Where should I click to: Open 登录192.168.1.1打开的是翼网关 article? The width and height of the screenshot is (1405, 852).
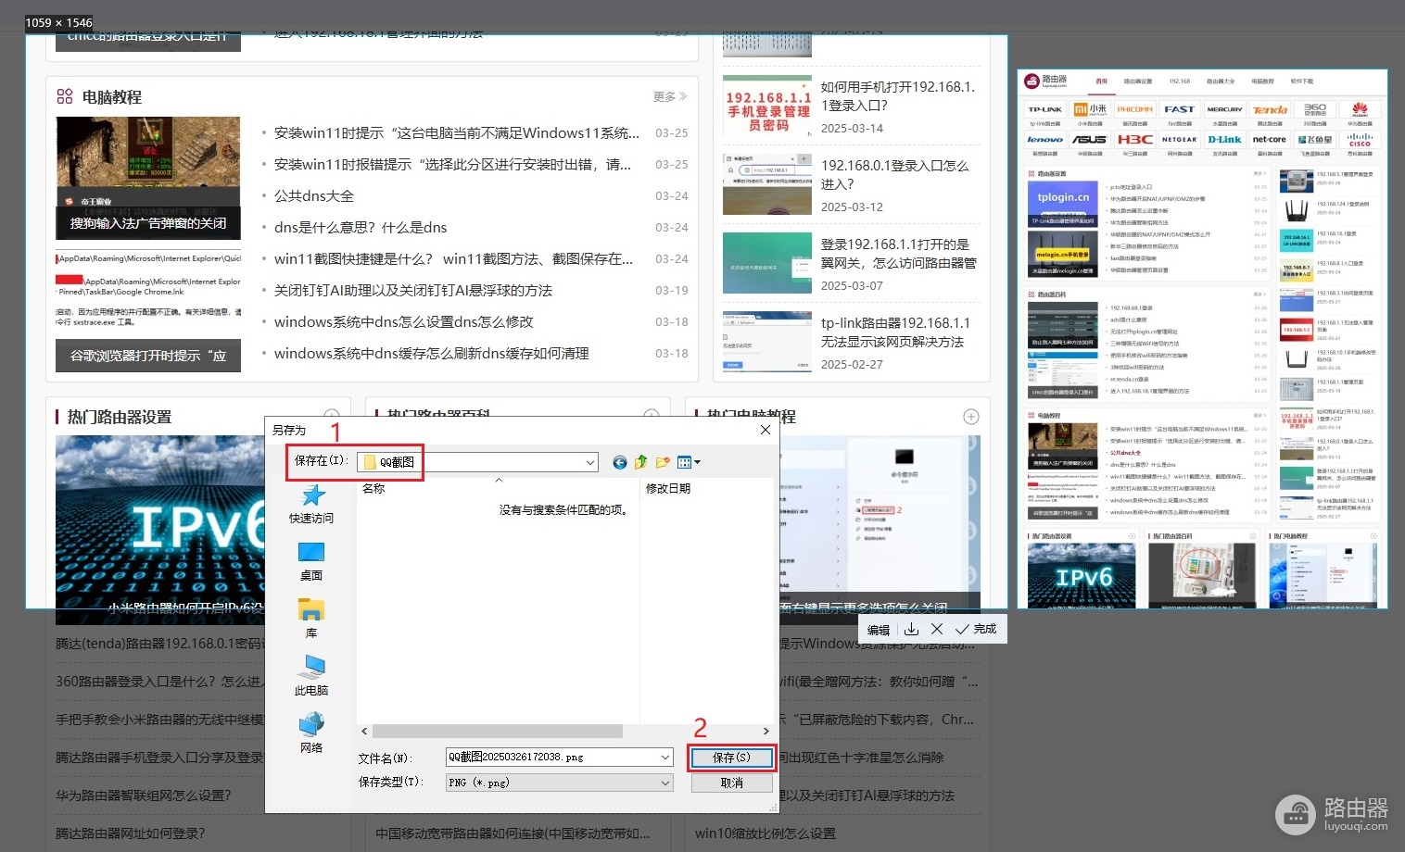(x=899, y=254)
